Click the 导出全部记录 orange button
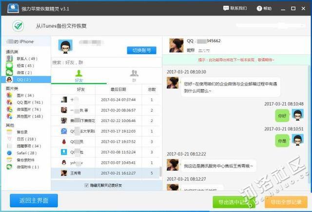This screenshot has height=212, width=312. [x=286, y=202]
